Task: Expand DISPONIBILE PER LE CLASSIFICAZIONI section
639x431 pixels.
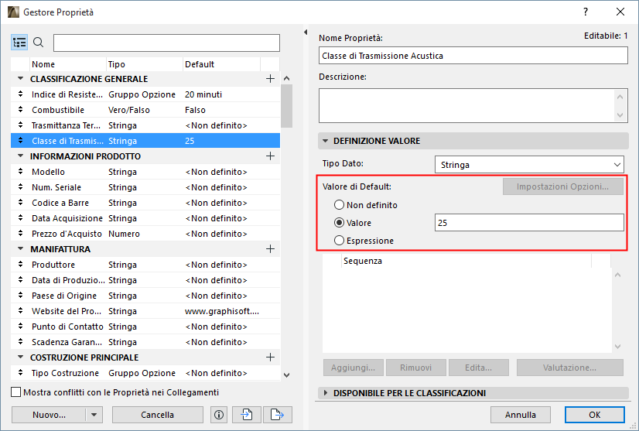Action: tap(325, 393)
